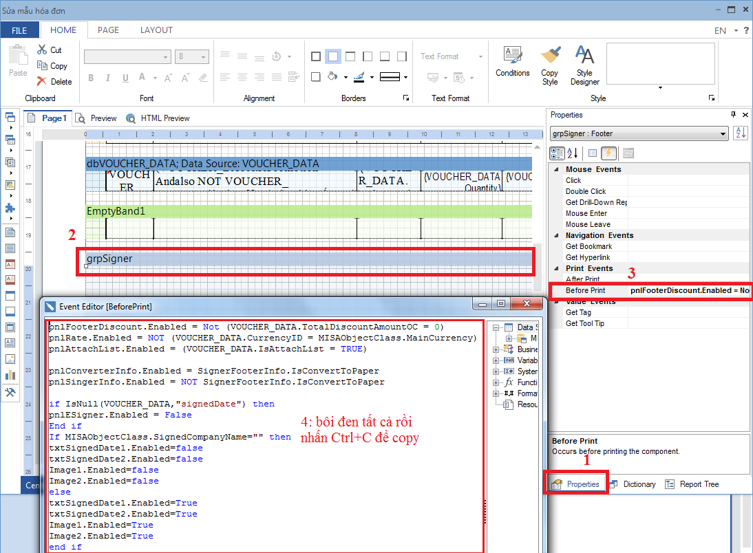Open the FILE menu

[x=19, y=30]
